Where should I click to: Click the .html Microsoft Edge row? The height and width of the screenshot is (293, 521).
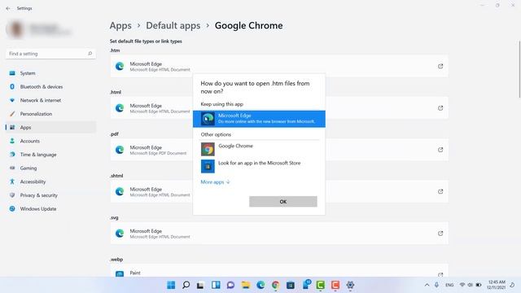coord(279,108)
